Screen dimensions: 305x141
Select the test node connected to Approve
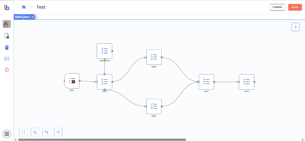[104, 82]
